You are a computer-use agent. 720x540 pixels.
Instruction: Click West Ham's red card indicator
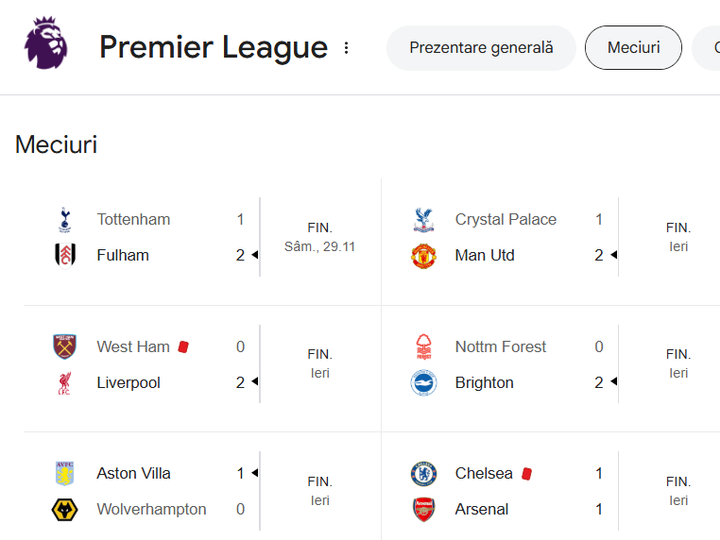tap(183, 346)
